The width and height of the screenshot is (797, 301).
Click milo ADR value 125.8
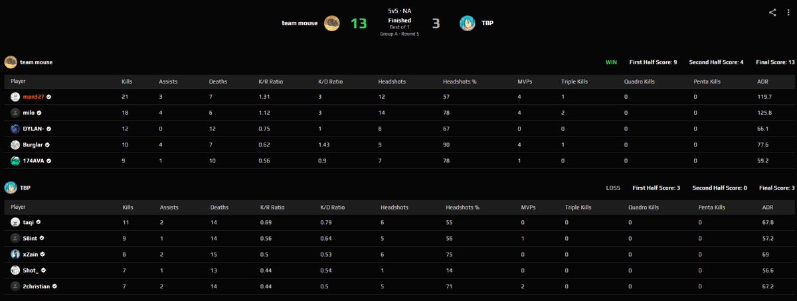(764, 113)
